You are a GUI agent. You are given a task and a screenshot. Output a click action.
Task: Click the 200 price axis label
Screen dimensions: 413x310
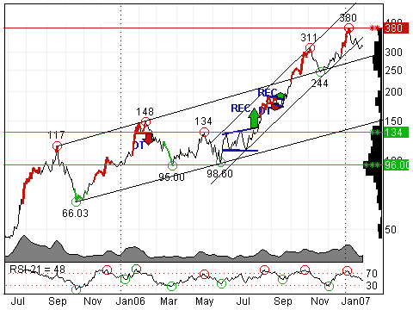pyautogui.click(x=393, y=92)
